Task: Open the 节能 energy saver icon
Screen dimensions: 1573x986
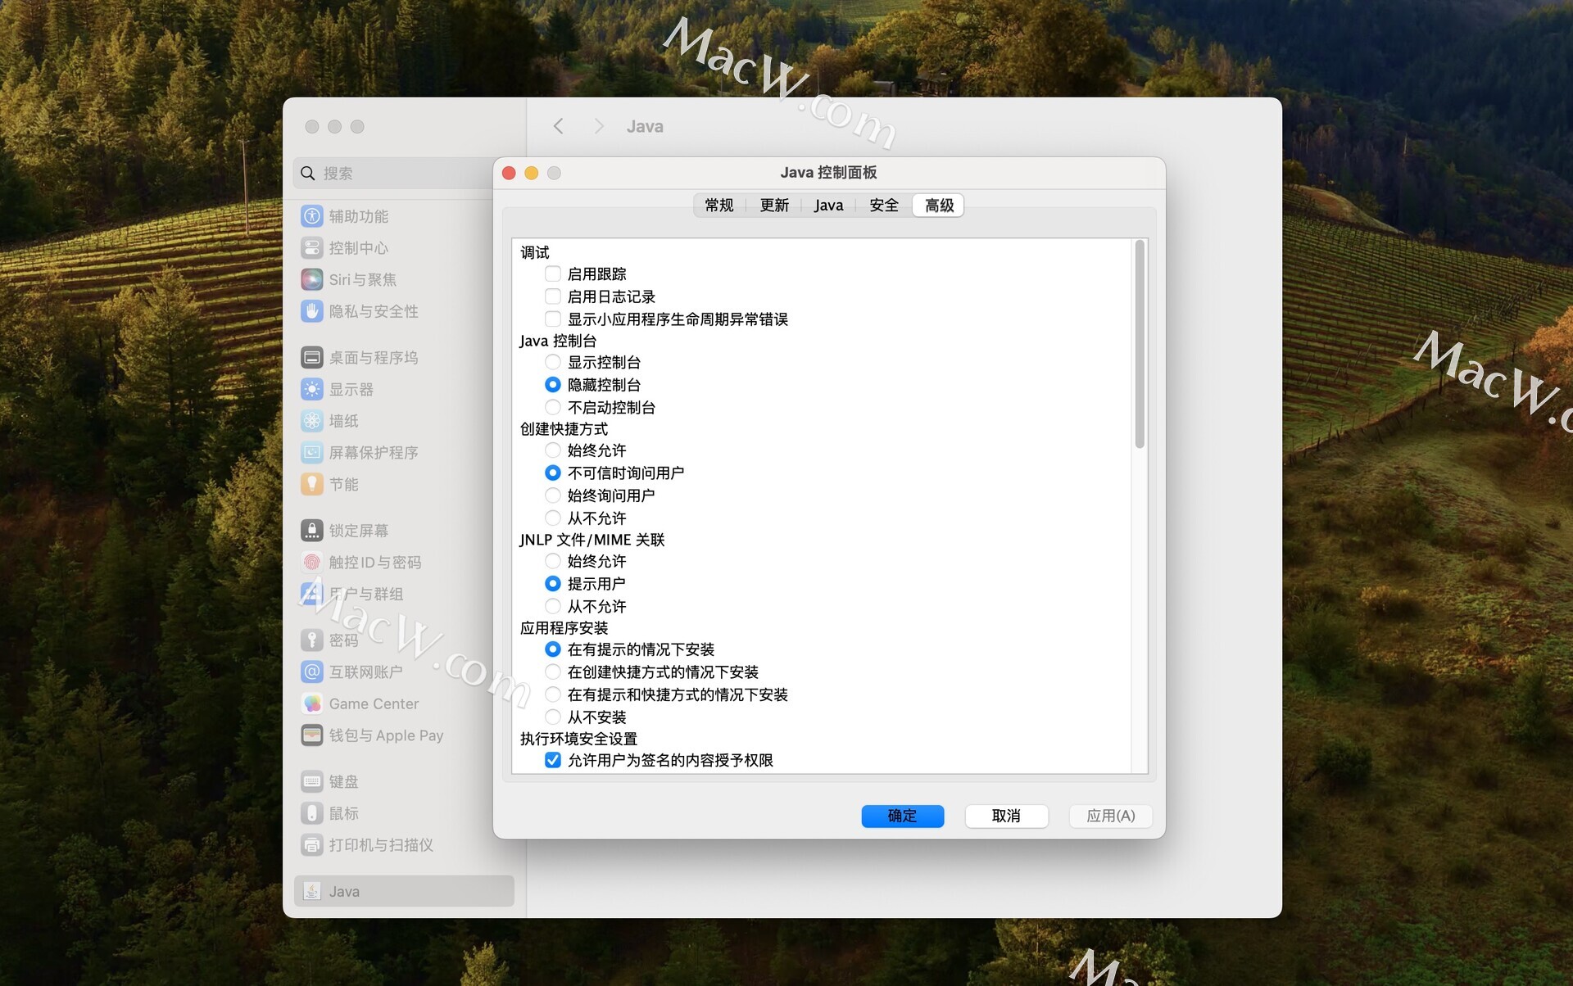Action: click(311, 485)
